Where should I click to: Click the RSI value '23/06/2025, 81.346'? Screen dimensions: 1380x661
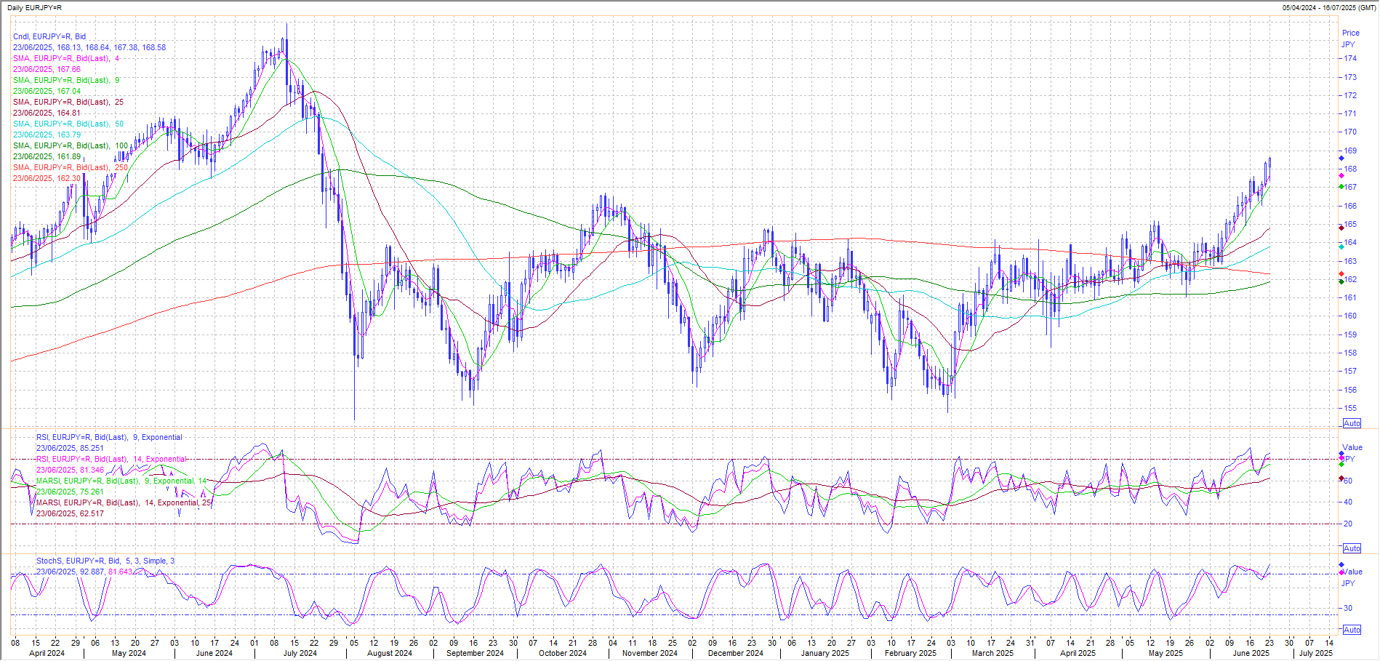[x=70, y=470]
